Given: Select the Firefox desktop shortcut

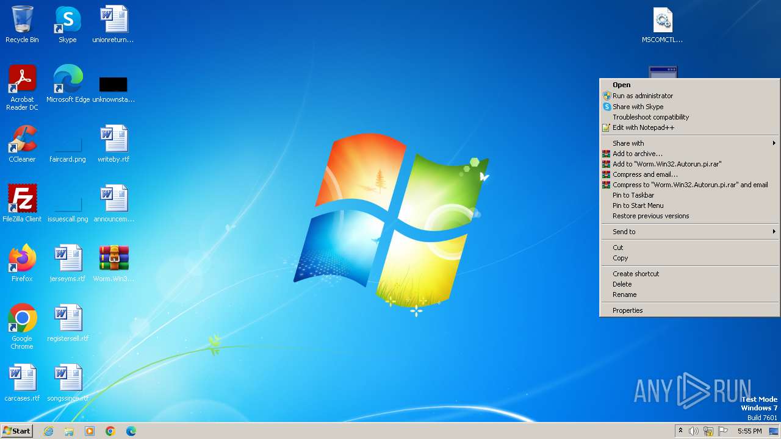Looking at the screenshot, I should [22, 263].
